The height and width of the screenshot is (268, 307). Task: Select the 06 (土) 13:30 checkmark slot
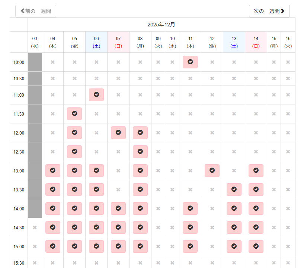(96, 190)
